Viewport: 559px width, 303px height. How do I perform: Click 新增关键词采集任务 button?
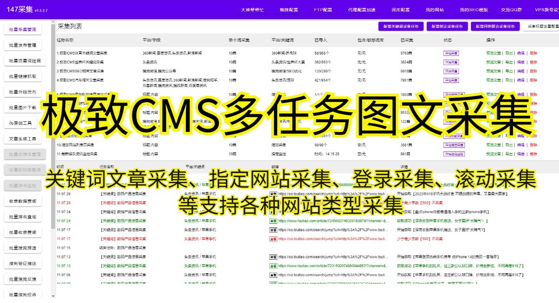[x=401, y=27]
